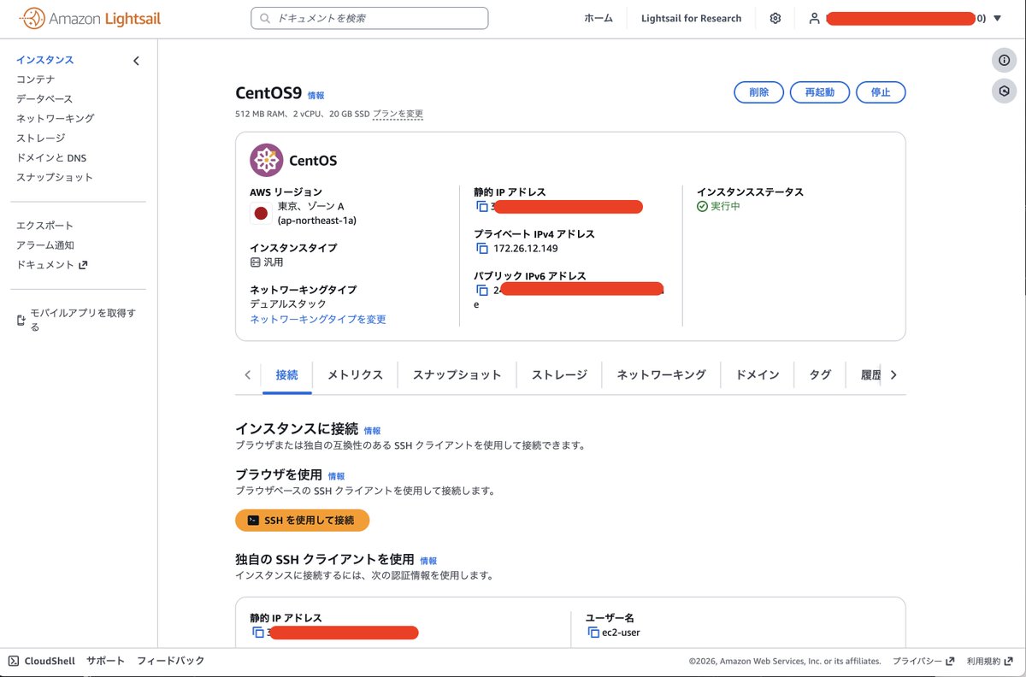This screenshot has height=677, width=1026.
Task: Click the 172.26.12.149 address text
Action: click(526, 249)
